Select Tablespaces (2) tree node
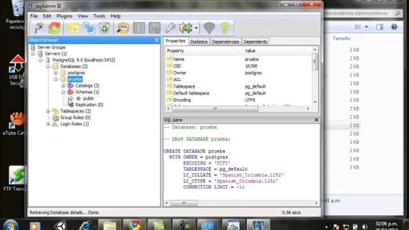Screen dimensions: 409x230 (75, 111)
